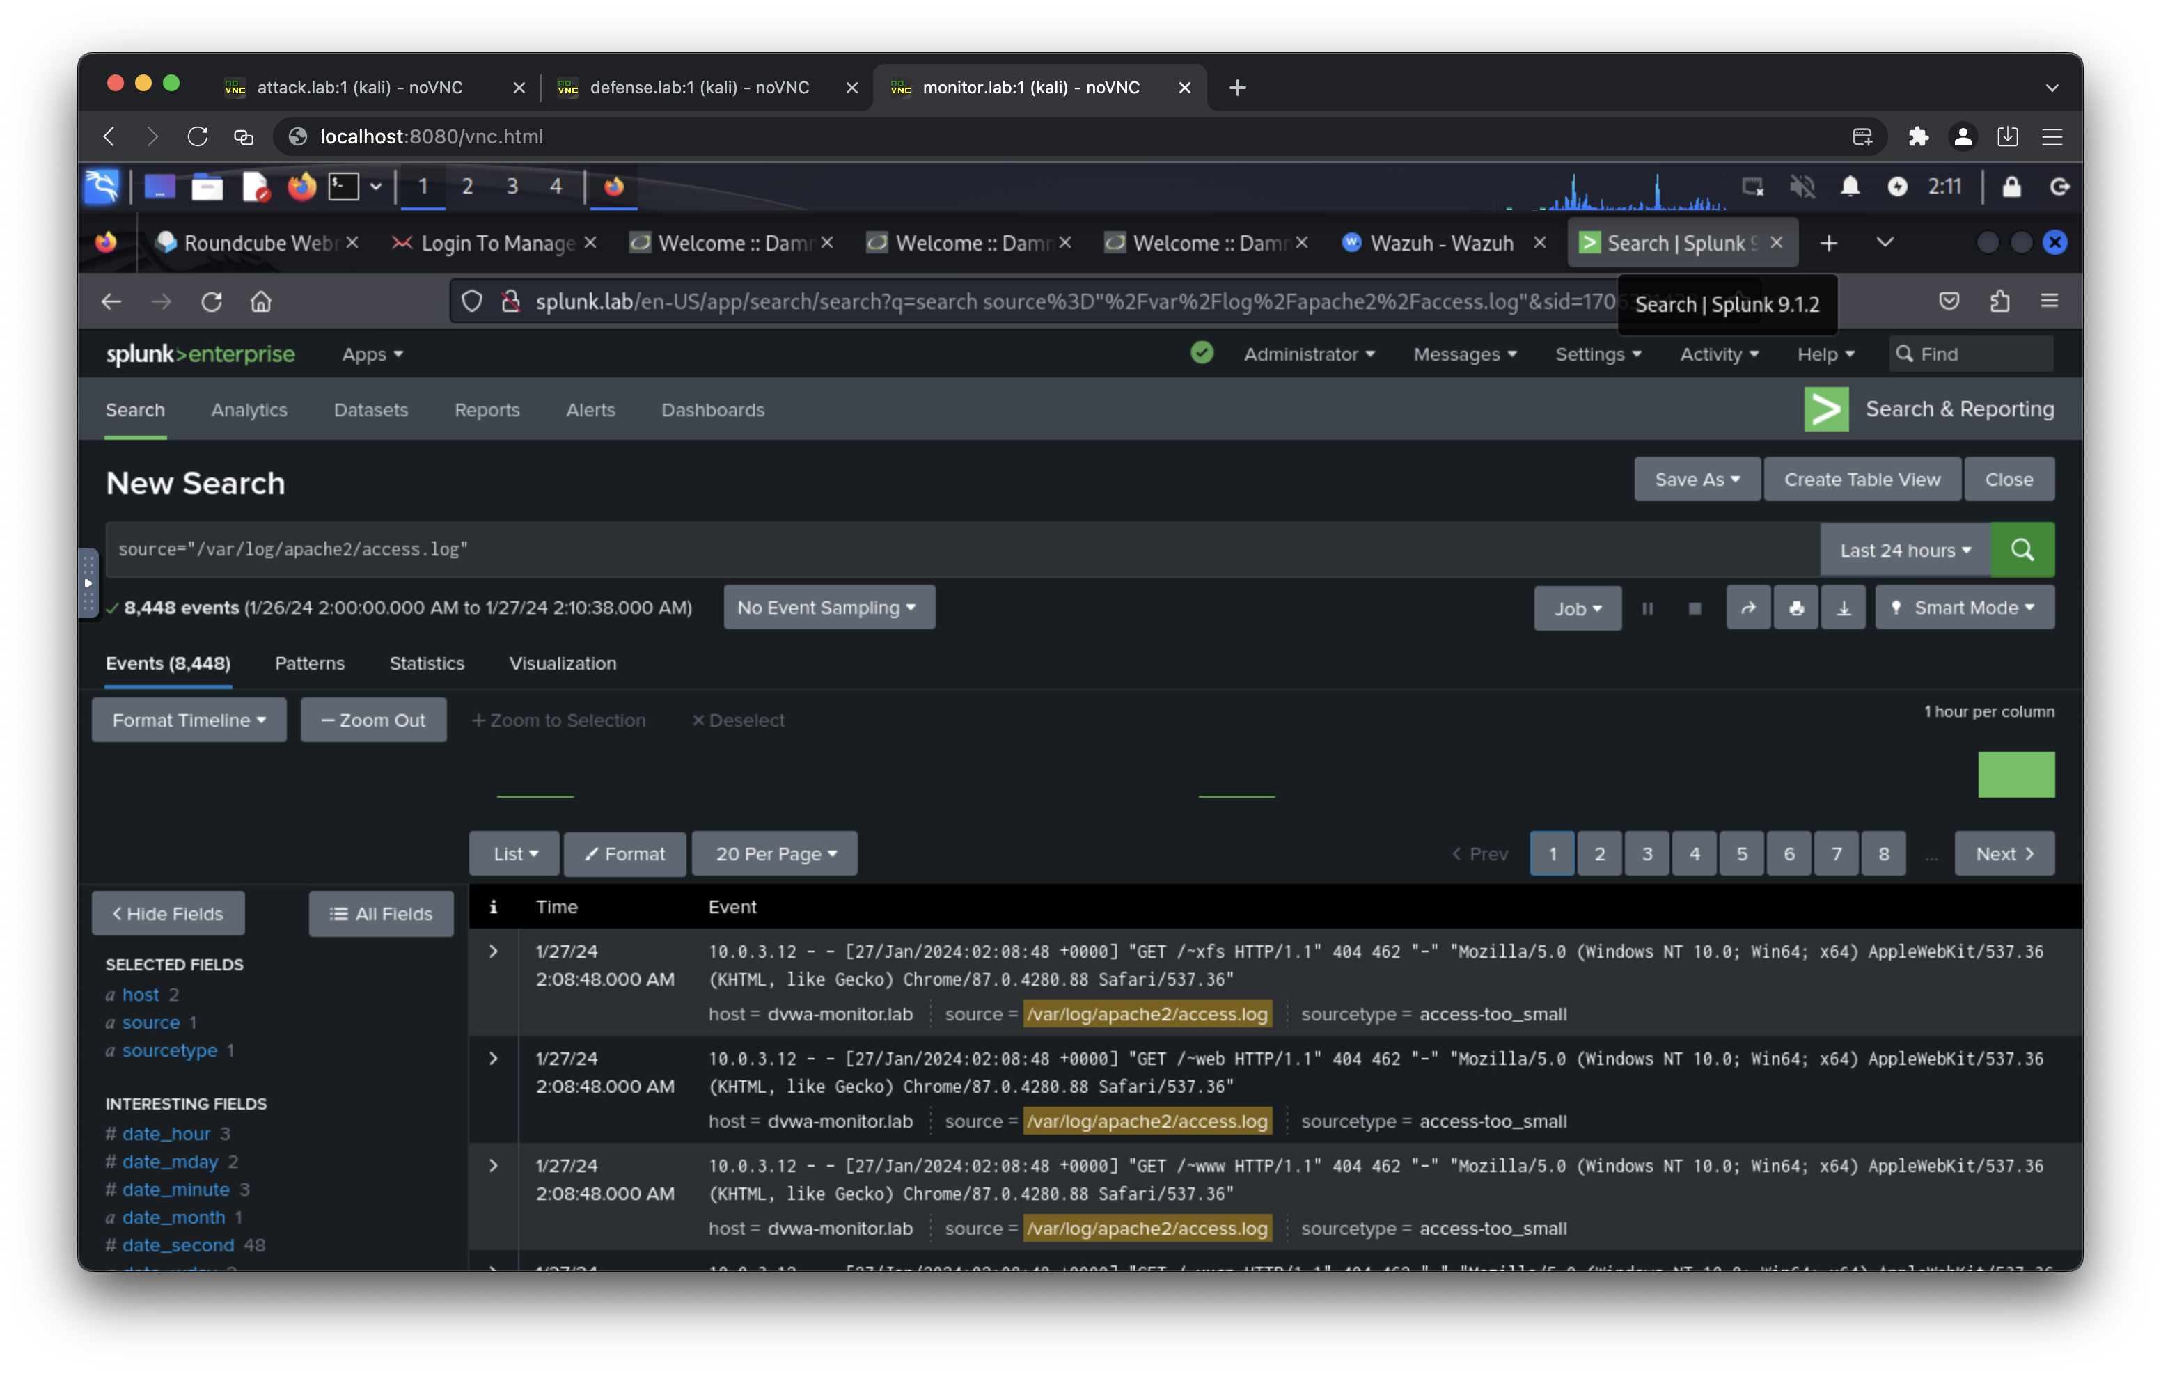
Task: Click the Share job arrow icon
Action: 1747,608
